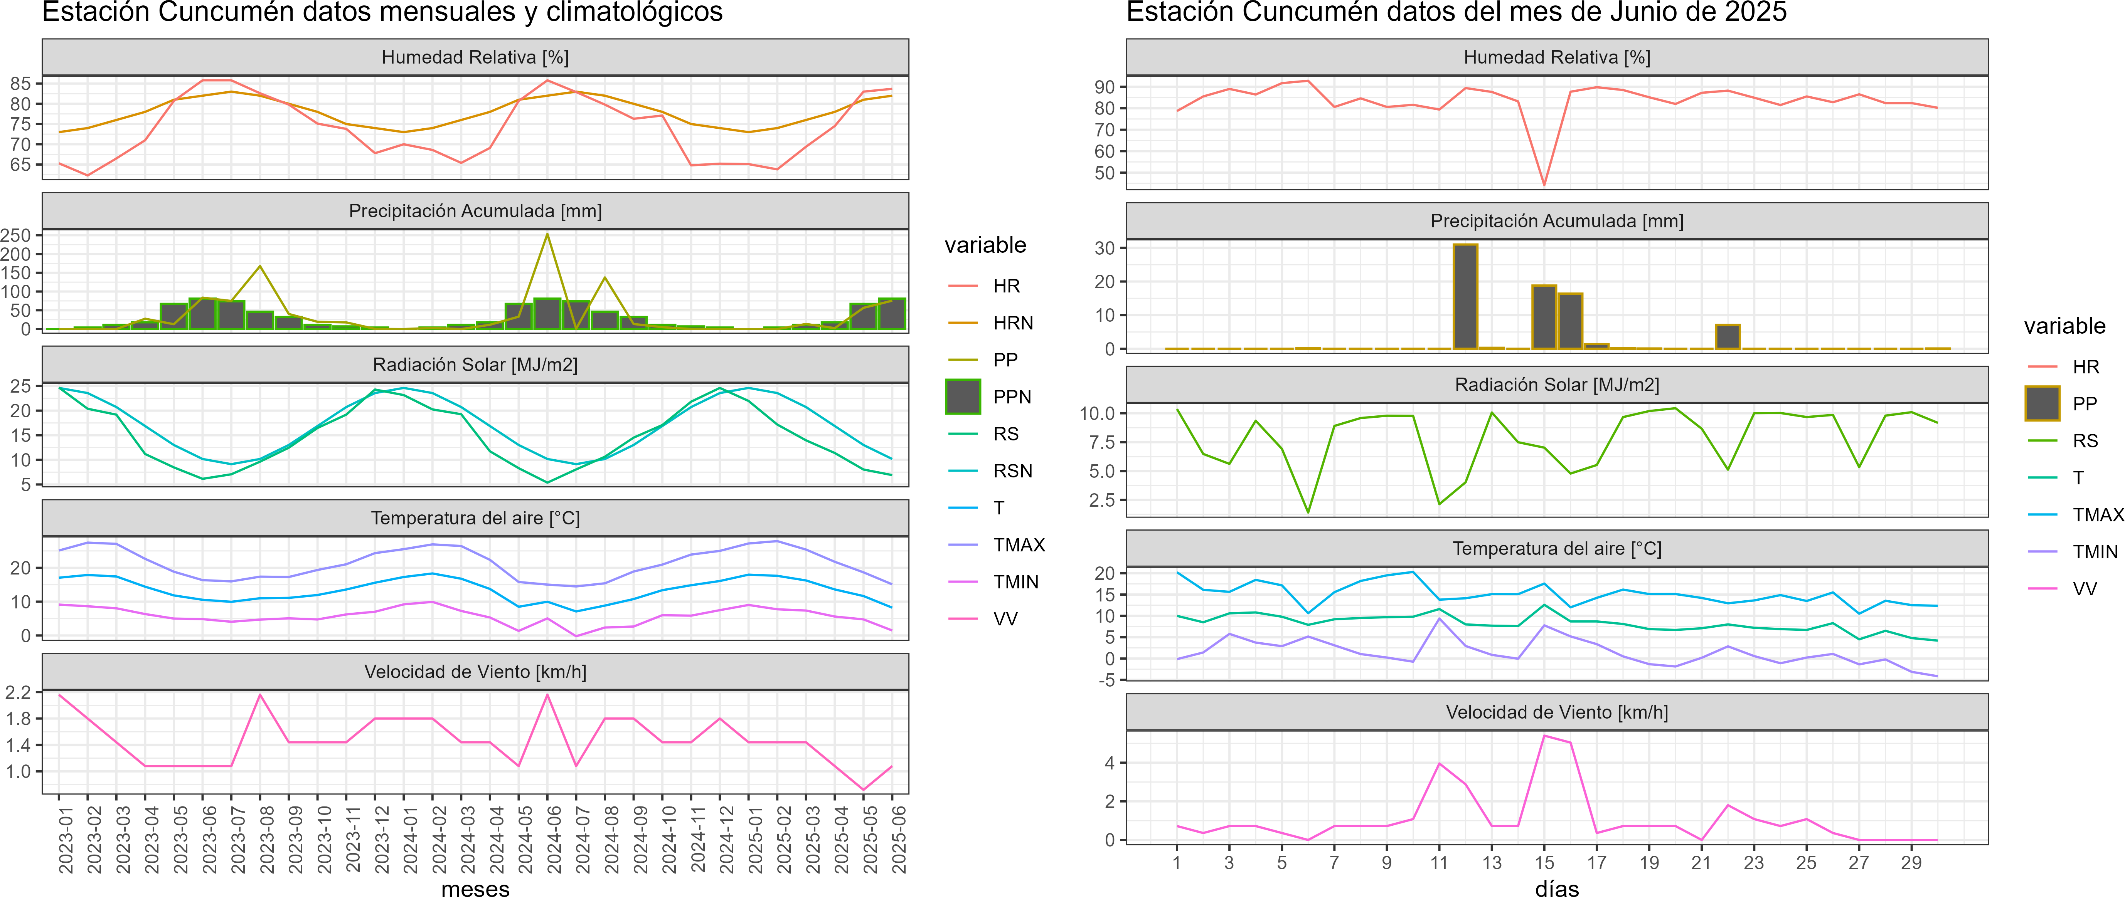Image resolution: width=2125 pixels, height=897 pixels.
Task: Select day '11' tick on daily x-axis
Action: pyautogui.click(x=1439, y=862)
